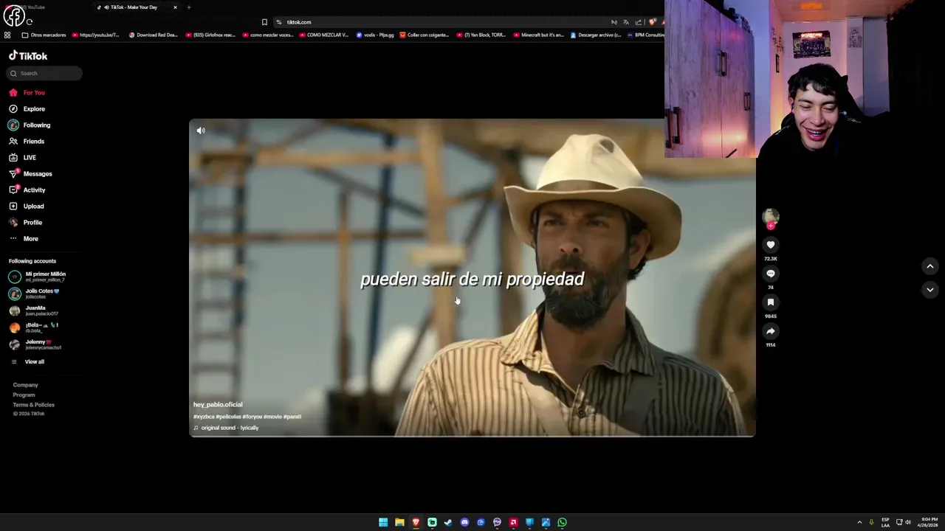Open Collar con colgante... bookmark
Image resolution: width=945 pixels, height=531 pixels.
(425, 35)
